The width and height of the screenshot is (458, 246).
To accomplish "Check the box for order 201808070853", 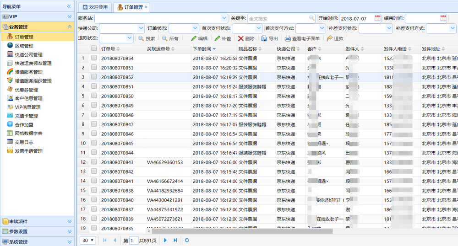I will 94,67.
